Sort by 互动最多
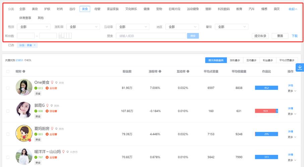The width and height of the screenshot is (304, 167). point(251,60)
